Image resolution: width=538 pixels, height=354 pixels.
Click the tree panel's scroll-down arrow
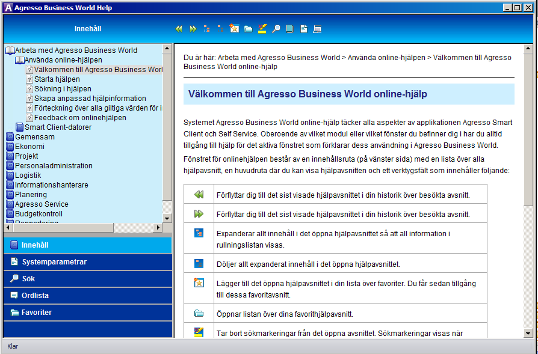point(167,218)
